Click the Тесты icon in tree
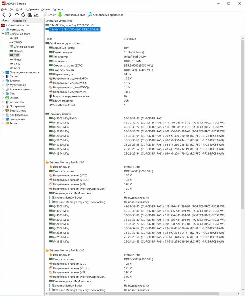 tap(7, 123)
